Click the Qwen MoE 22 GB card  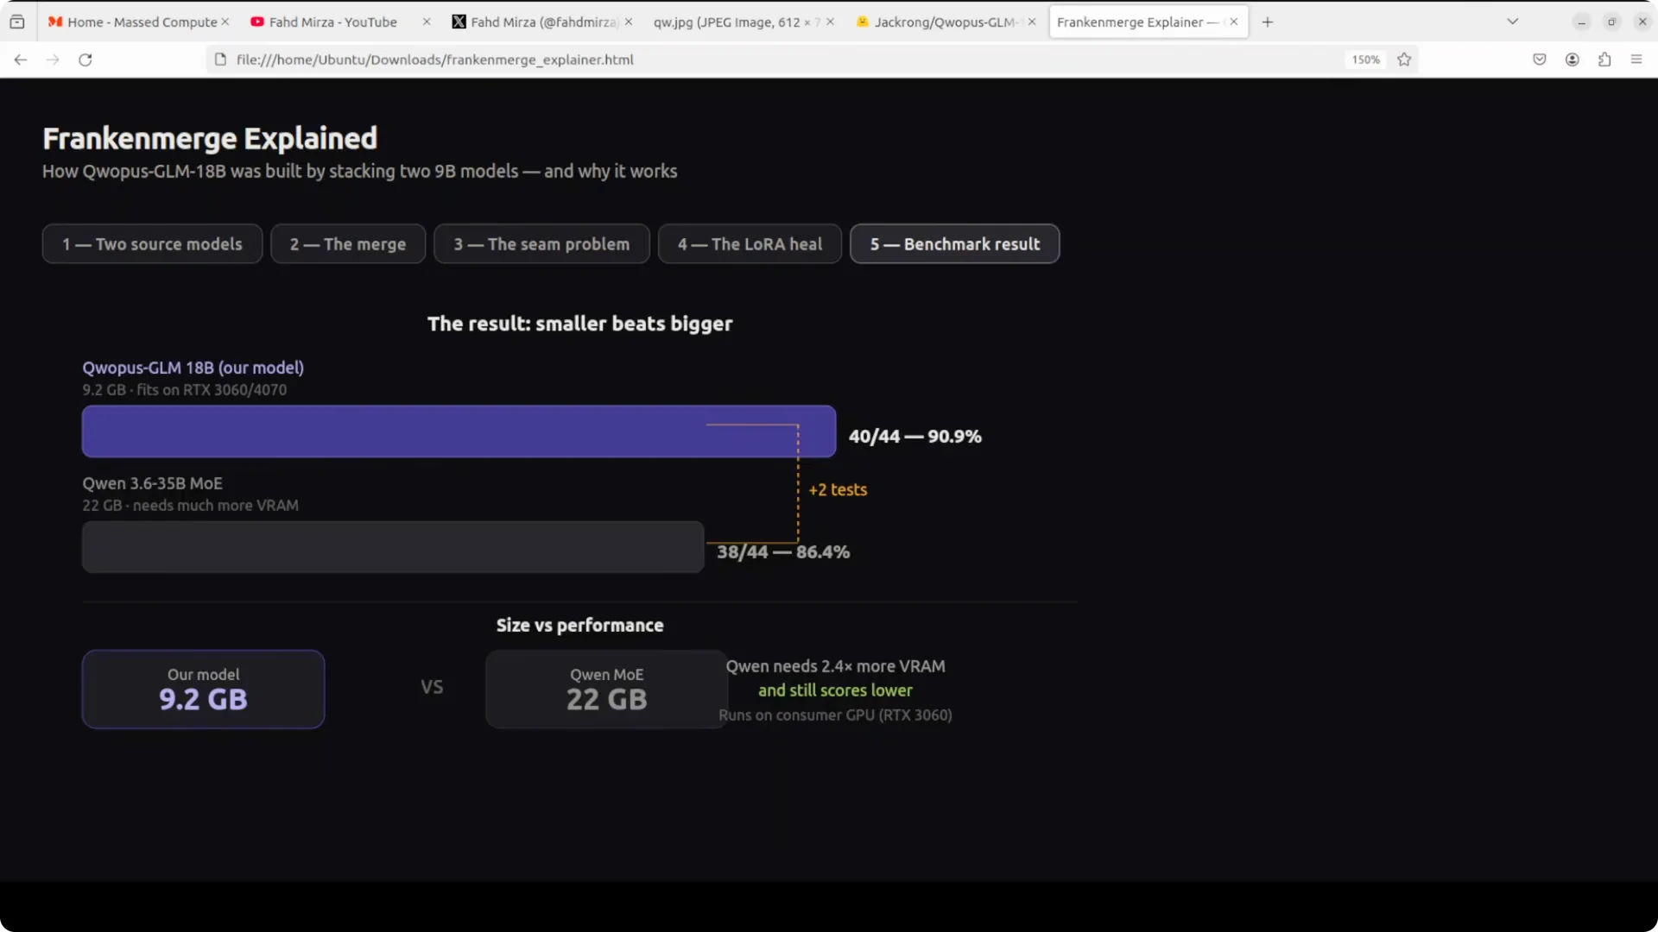click(x=606, y=689)
